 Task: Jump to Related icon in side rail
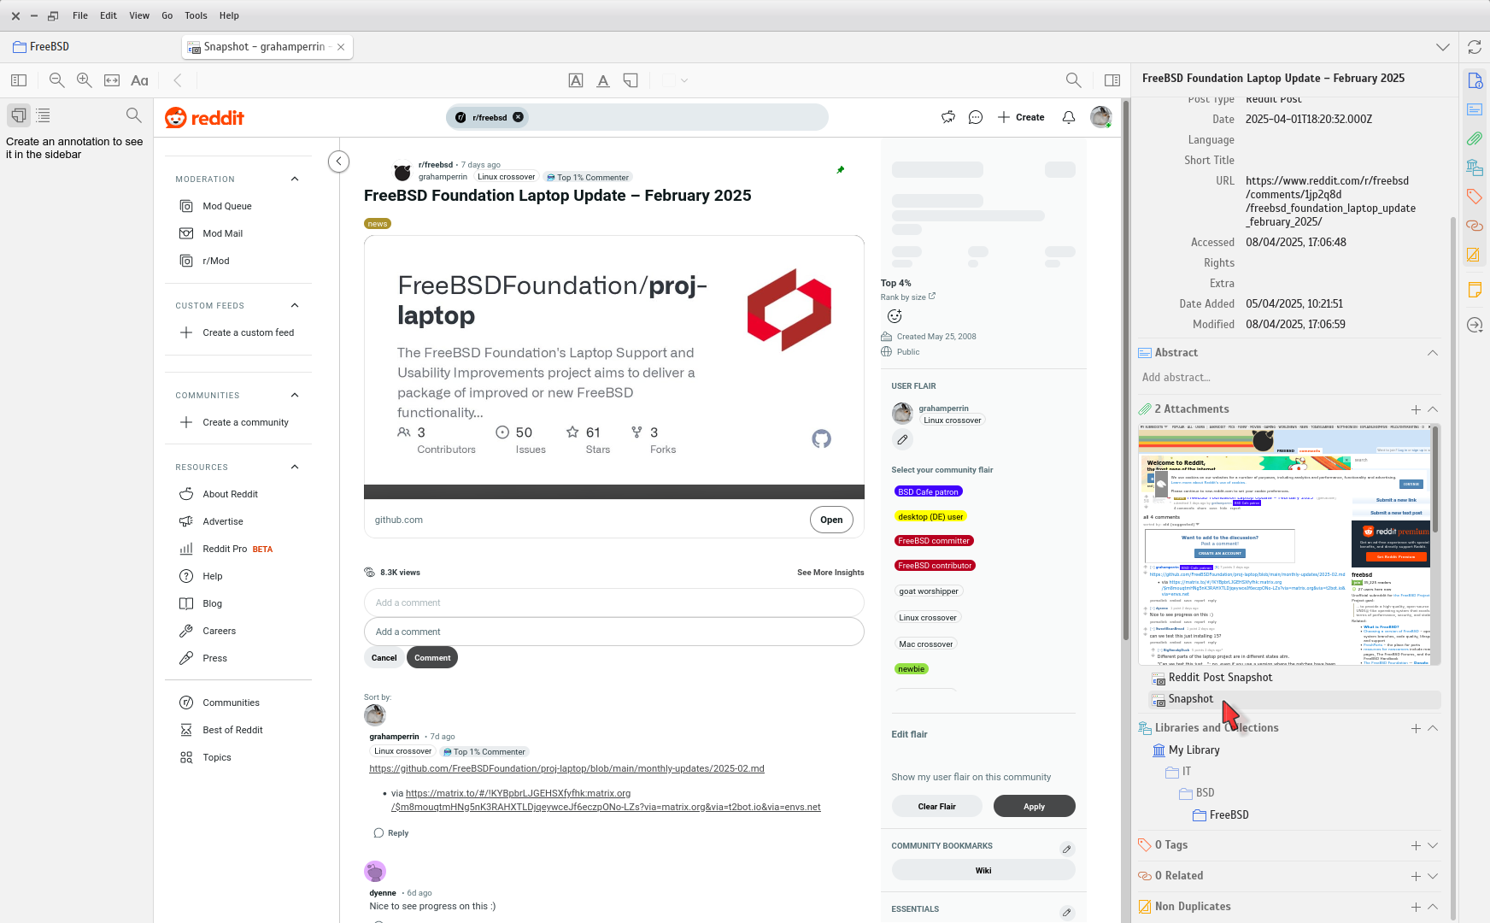tap(1475, 226)
